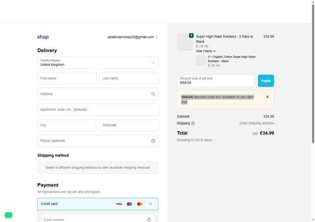Click the page vertical scrollbar
This screenshot has height=222, width=315.
(313, 98)
